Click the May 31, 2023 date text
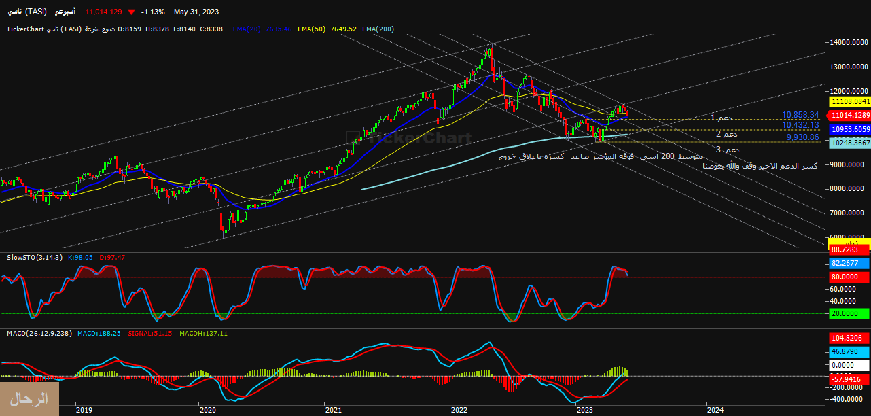 [196, 12]
